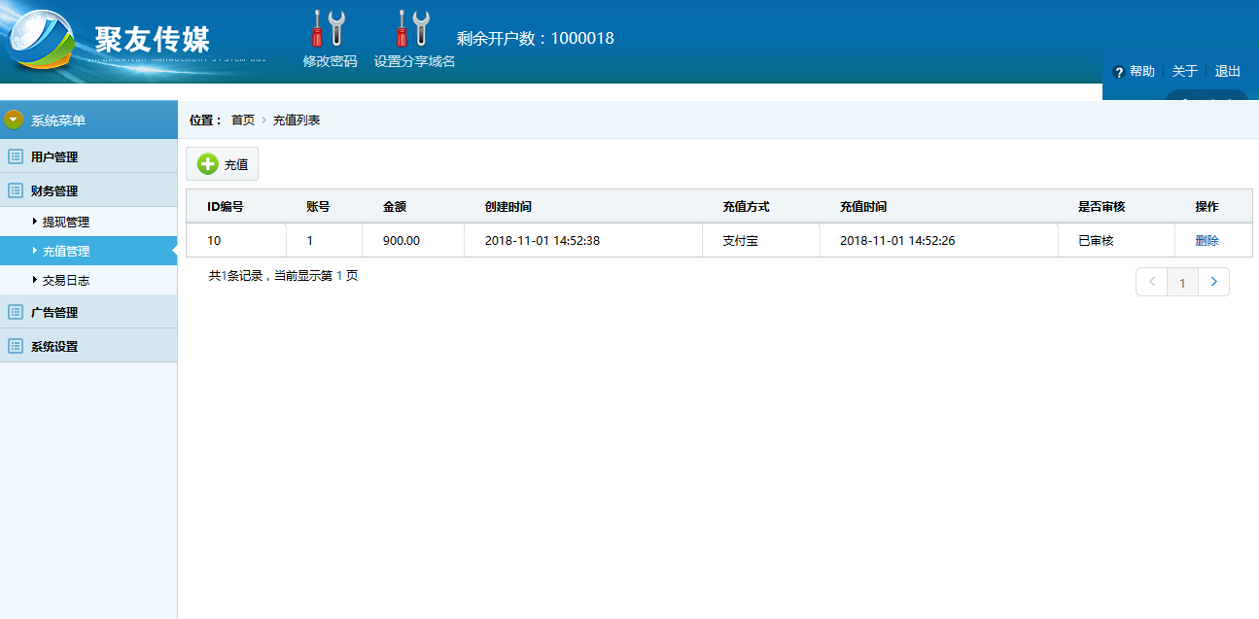The height and width of the screenshot is (619, 1259).
Task: Click the 支付宝 cell
Action: pos(740,241)
